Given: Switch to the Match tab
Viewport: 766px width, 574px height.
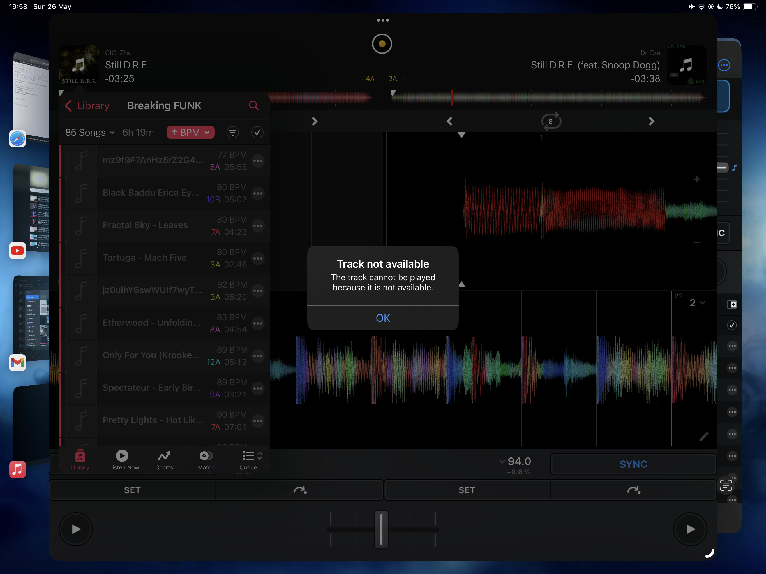Looking at the screenshot, I should 206,460.
